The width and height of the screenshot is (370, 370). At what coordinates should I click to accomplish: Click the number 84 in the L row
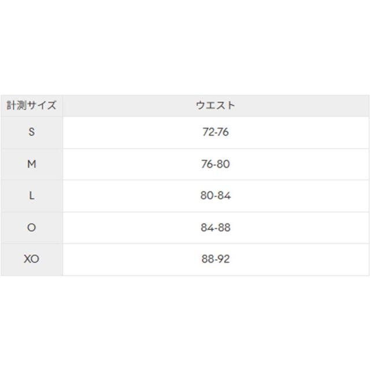[224, 195]
